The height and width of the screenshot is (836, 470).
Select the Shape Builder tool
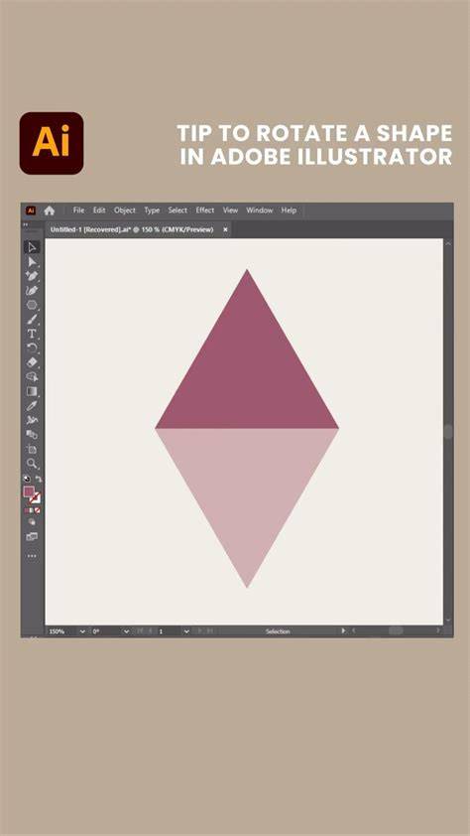(x=32, y=376)
